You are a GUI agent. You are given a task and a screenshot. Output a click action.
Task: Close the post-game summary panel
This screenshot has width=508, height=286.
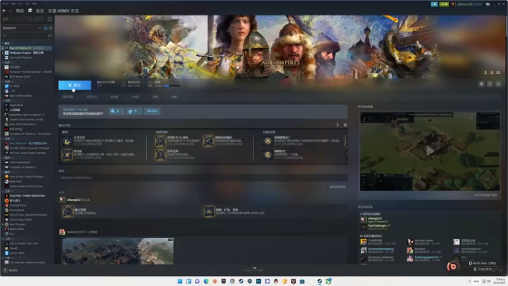[x=345, y=125]
